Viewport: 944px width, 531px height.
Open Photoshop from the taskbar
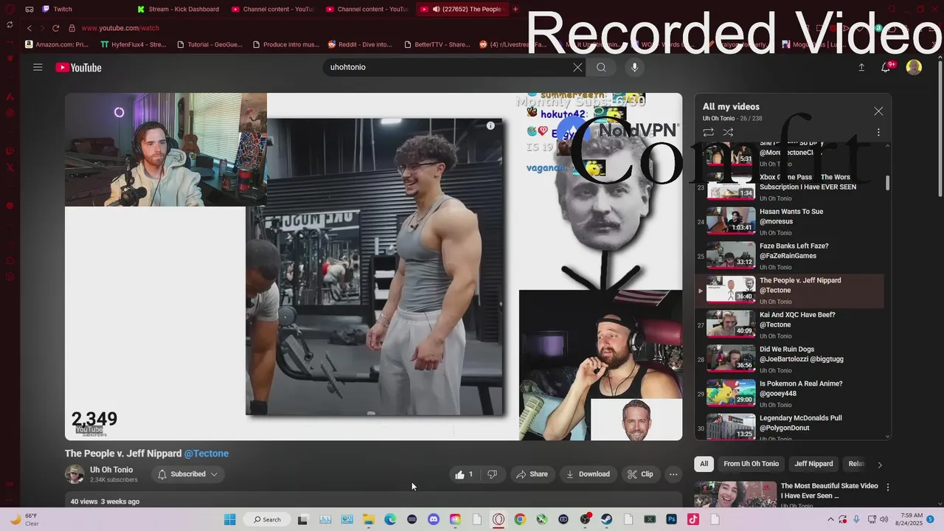671,519
